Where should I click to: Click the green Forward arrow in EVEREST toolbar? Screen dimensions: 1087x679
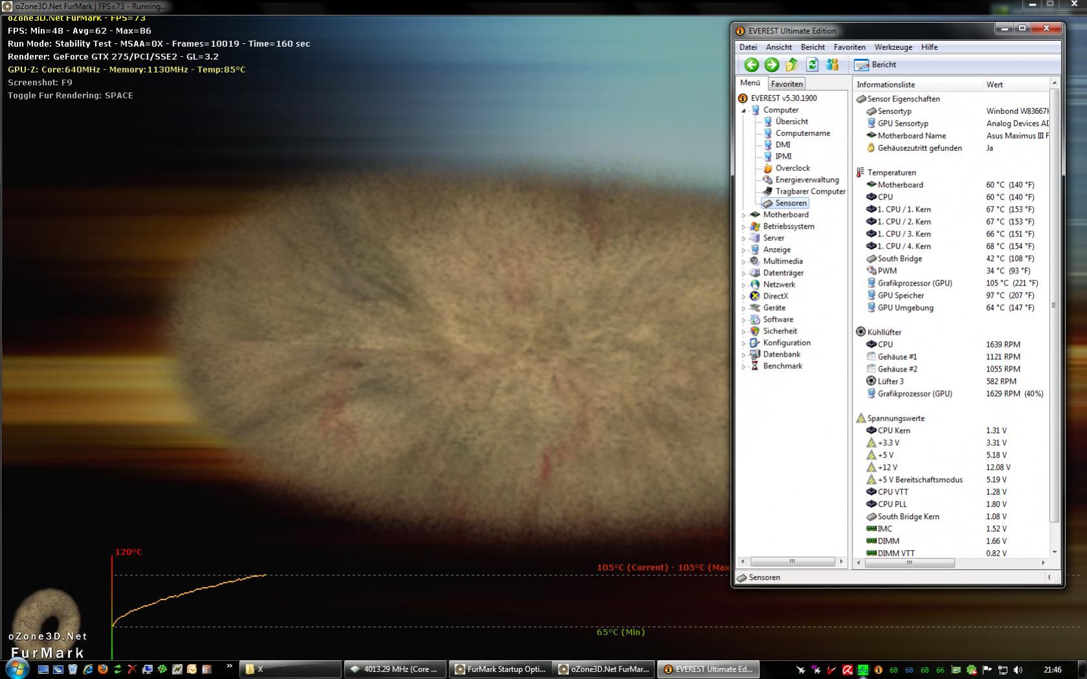coord(772,65)
